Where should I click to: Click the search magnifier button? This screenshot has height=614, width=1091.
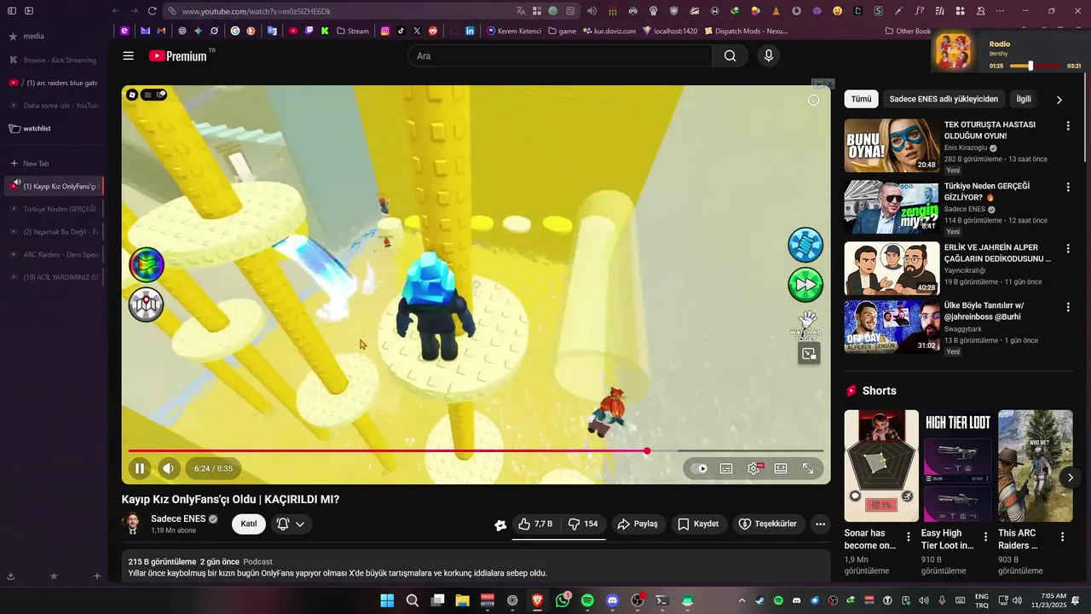pos(730,55)
